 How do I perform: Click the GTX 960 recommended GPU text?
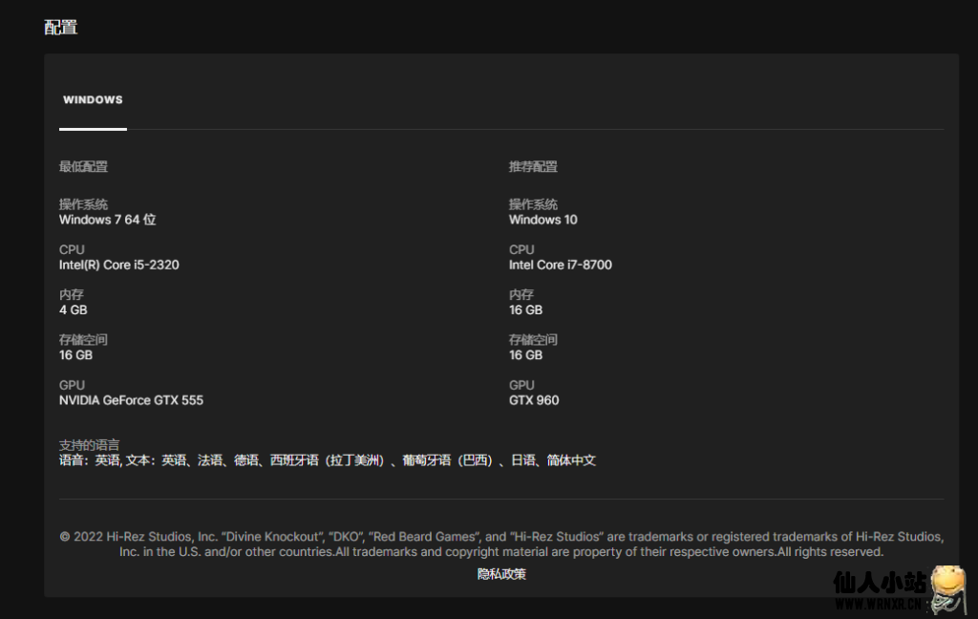click(534, 400)
